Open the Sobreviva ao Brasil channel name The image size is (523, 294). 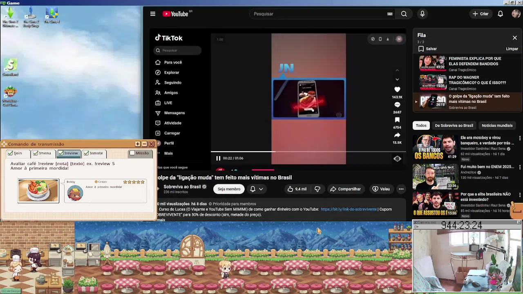[x=182, y=187]
